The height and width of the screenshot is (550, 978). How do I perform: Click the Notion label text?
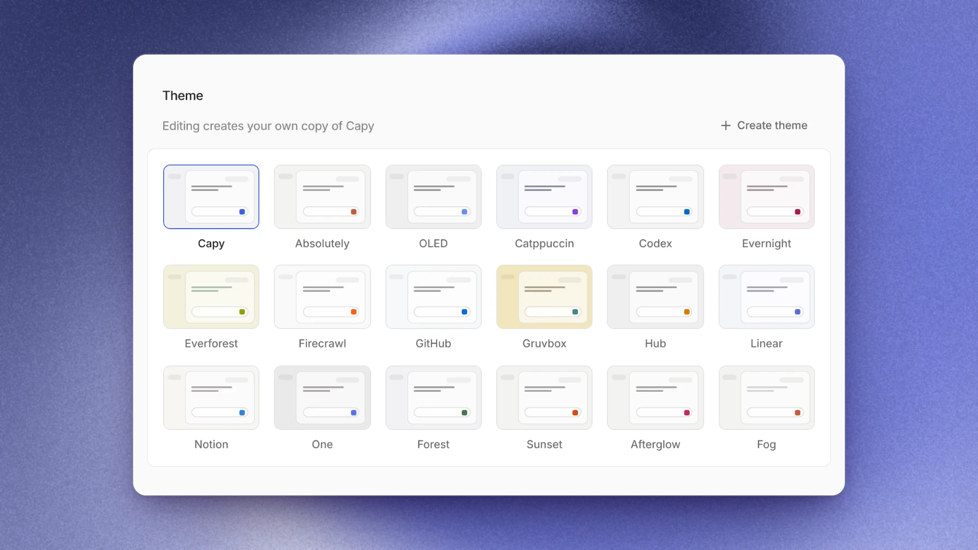point(211,444)
